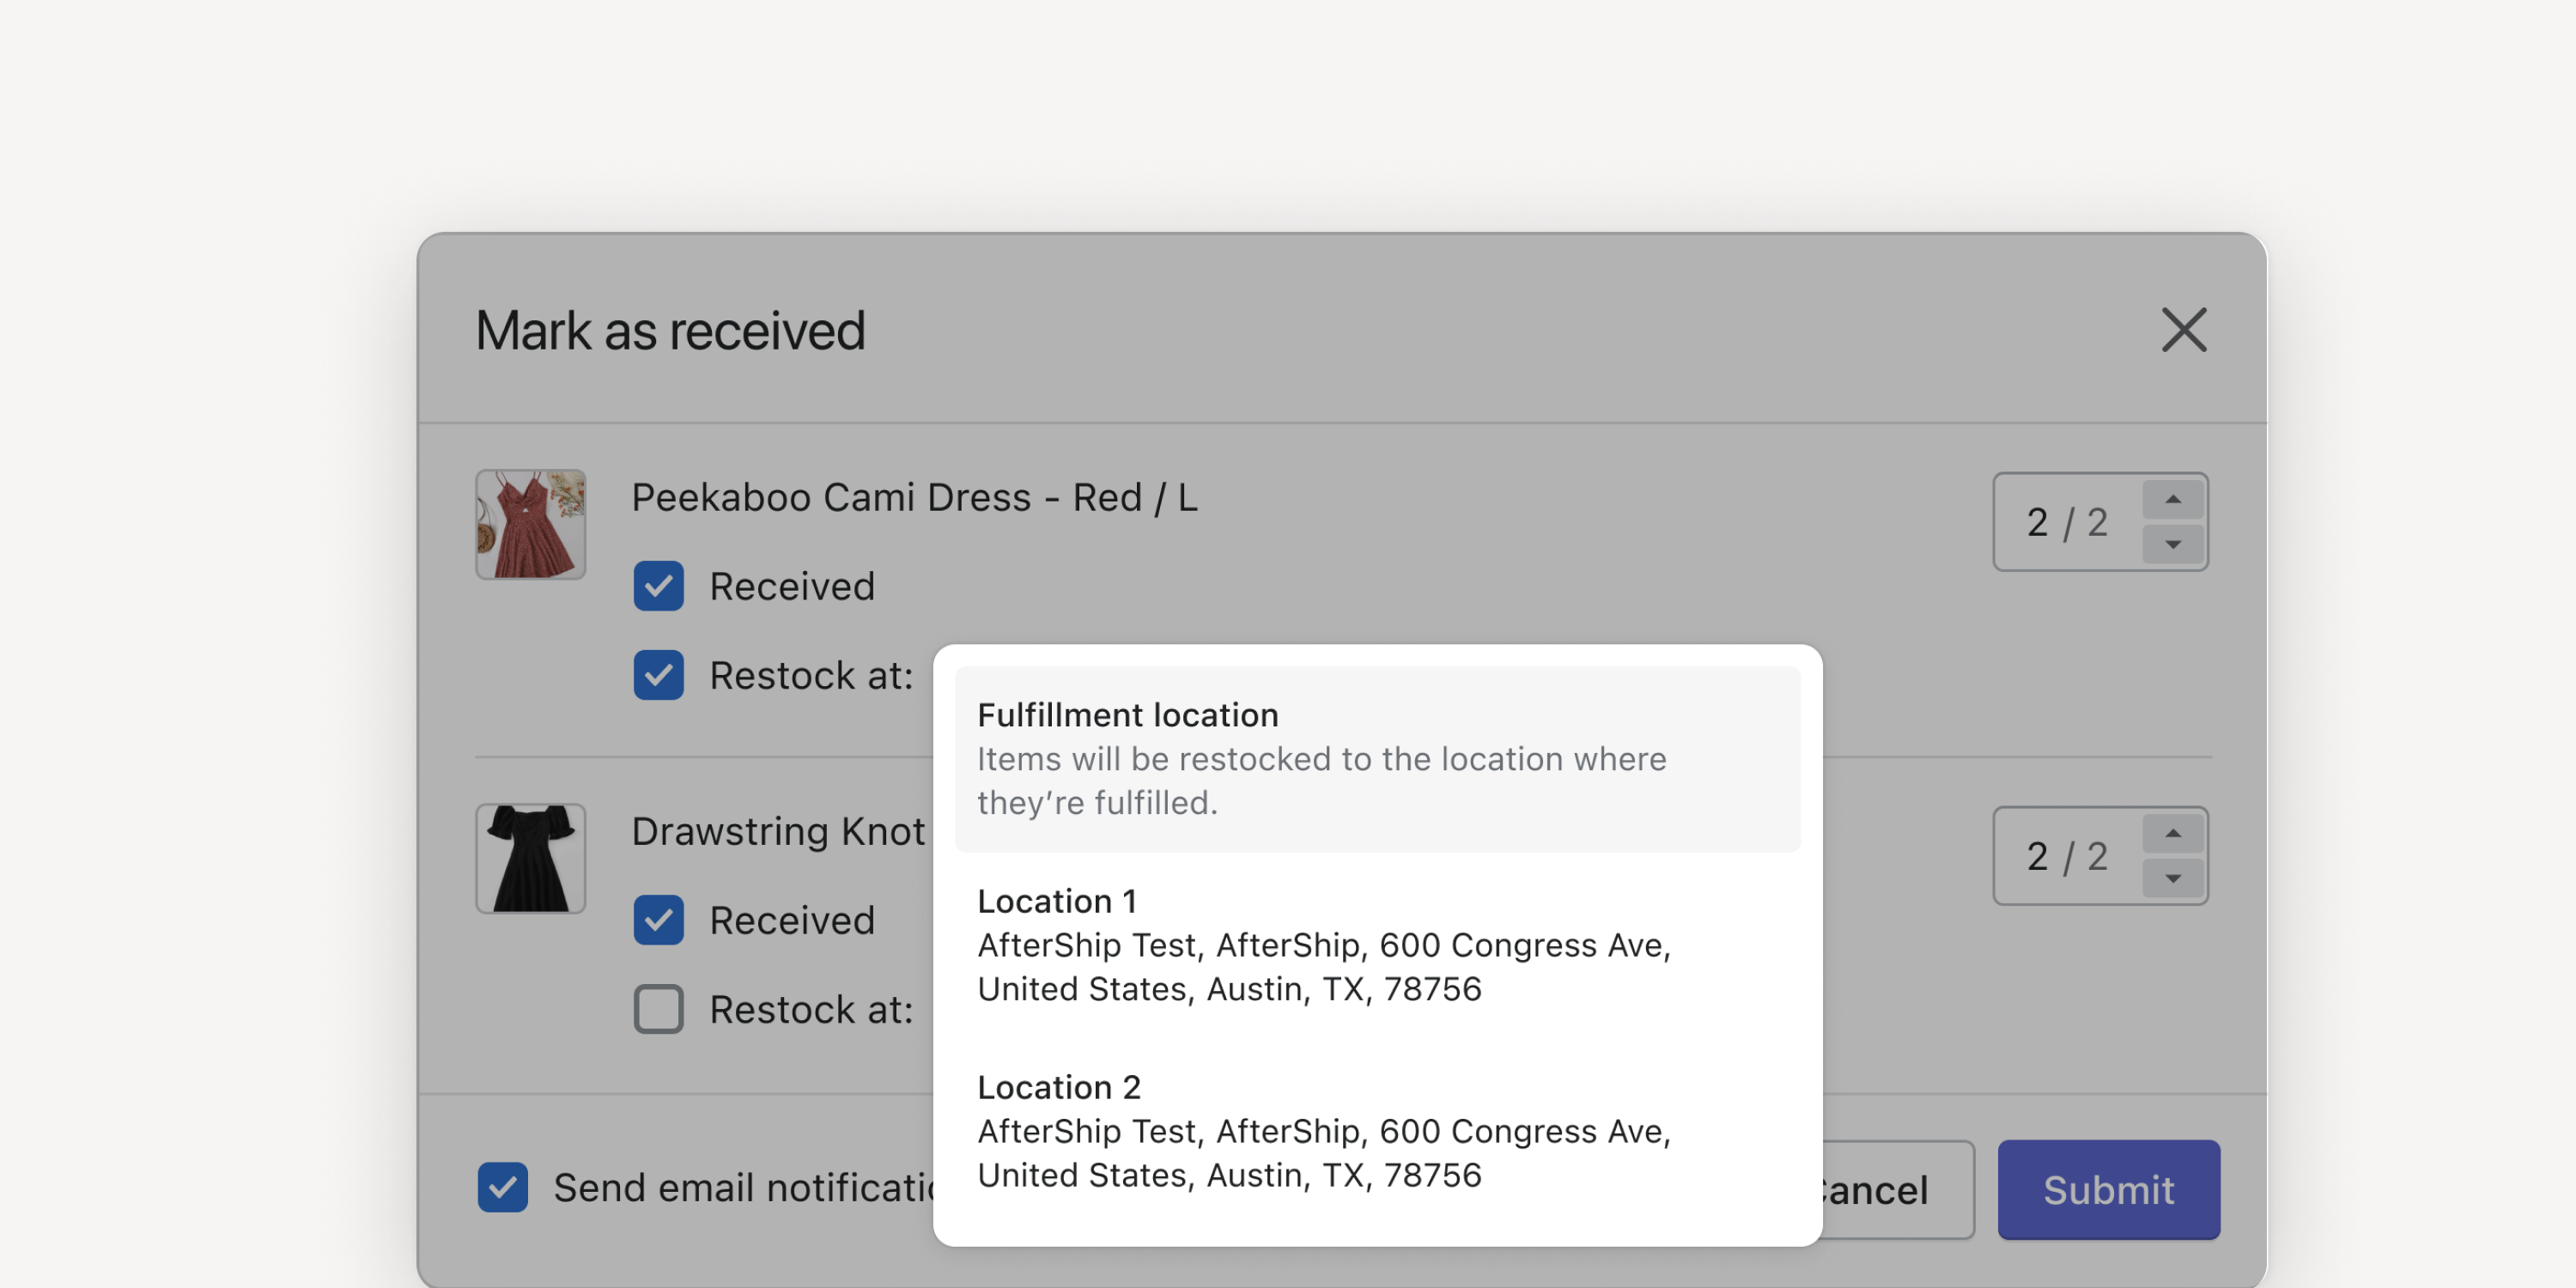Decrease Peekaboo Cami Dress quantity with down arrow
2576x1288 pixels.
click(x=2173, y=544)
